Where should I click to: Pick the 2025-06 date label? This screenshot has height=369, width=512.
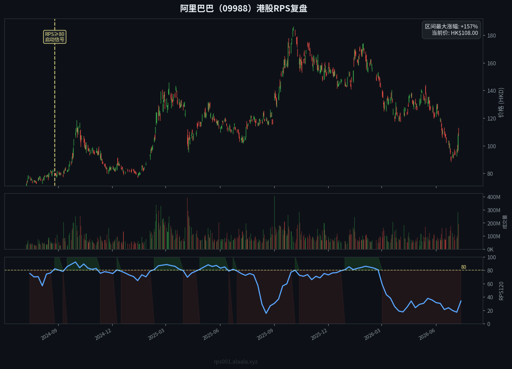211,334
